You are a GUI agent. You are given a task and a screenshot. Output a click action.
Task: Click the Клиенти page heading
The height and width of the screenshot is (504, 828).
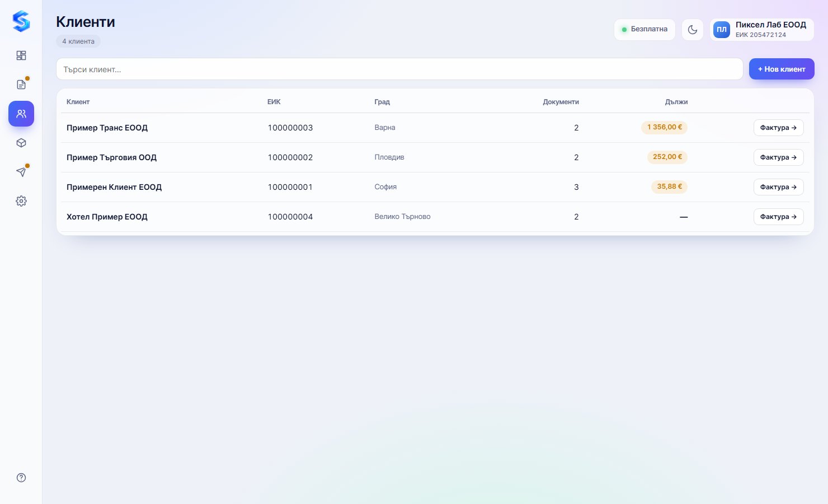click(x=86, y=22)
